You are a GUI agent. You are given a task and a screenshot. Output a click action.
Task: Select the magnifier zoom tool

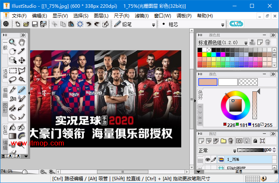(12, 42)
